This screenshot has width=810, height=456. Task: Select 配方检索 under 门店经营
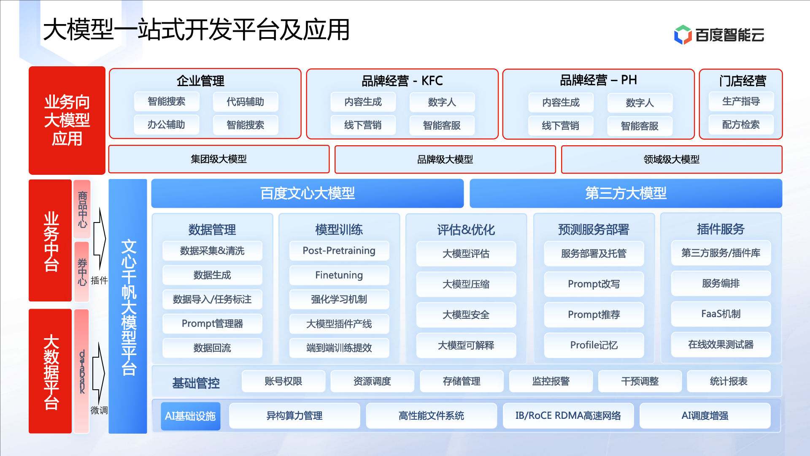[741, 125]
